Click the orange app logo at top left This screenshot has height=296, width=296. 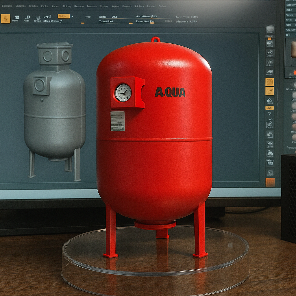pyautogui.click(x=6, y=18)
